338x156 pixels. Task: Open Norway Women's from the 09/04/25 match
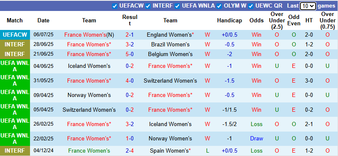(x=89, y=95)
